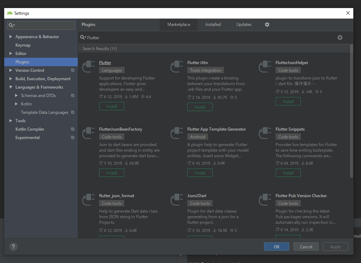The width and height of the screenshot is (361, 263).
Task: Open Flutter Pub Version Checker title
Action: [301, 196]
